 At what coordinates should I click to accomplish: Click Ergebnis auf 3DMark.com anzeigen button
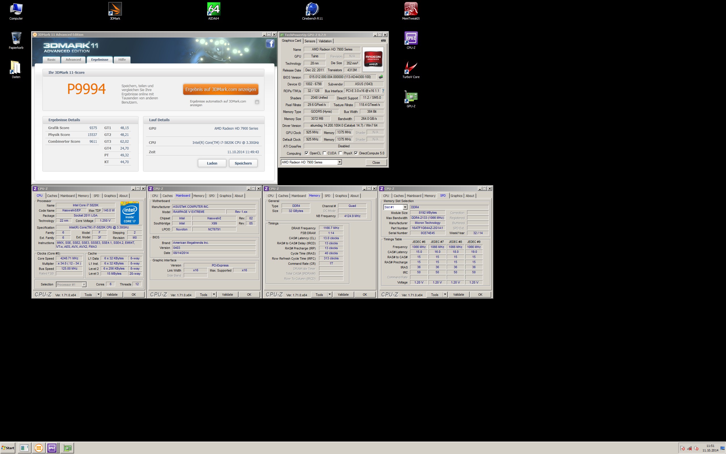click(221, 89)
